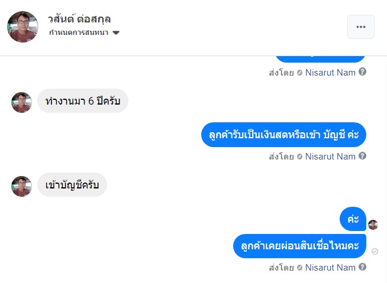The image size is (387, 283).
Task: Select the message bubble ทำงานมา 6 ปีครับ
Action: 83,101
